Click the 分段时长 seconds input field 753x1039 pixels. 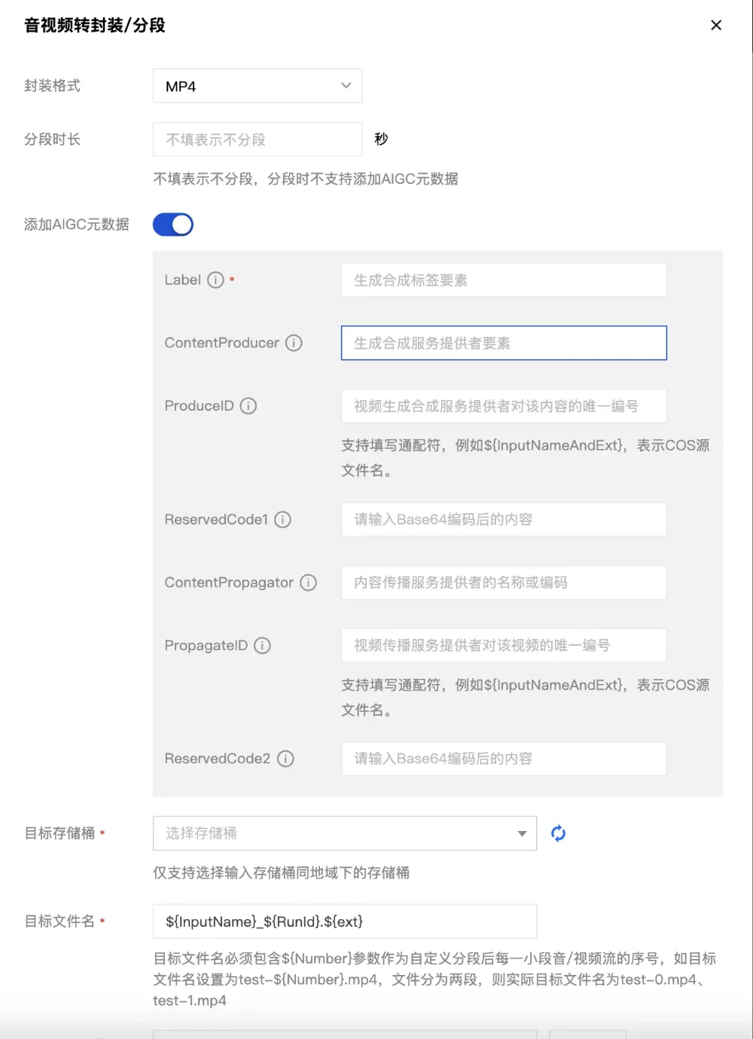tap(257, 139)
